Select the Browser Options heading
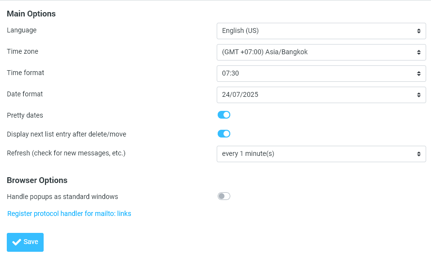This screenshot has height=260, width=431. (37, 180)
